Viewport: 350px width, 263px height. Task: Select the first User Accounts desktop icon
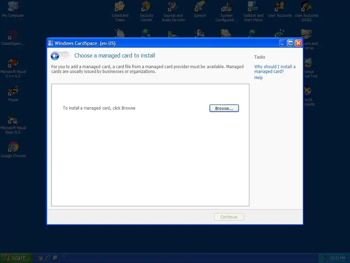tap(280, 9)
